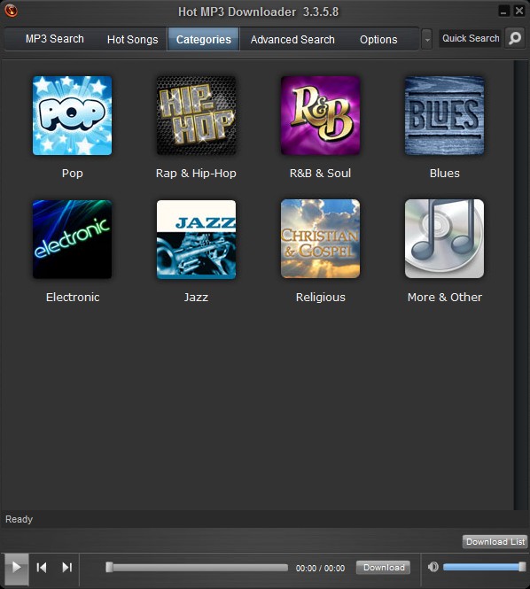The width and height of the screenshot is (530, 589).
Task: Open the Download List
Action: click(495, 542)
